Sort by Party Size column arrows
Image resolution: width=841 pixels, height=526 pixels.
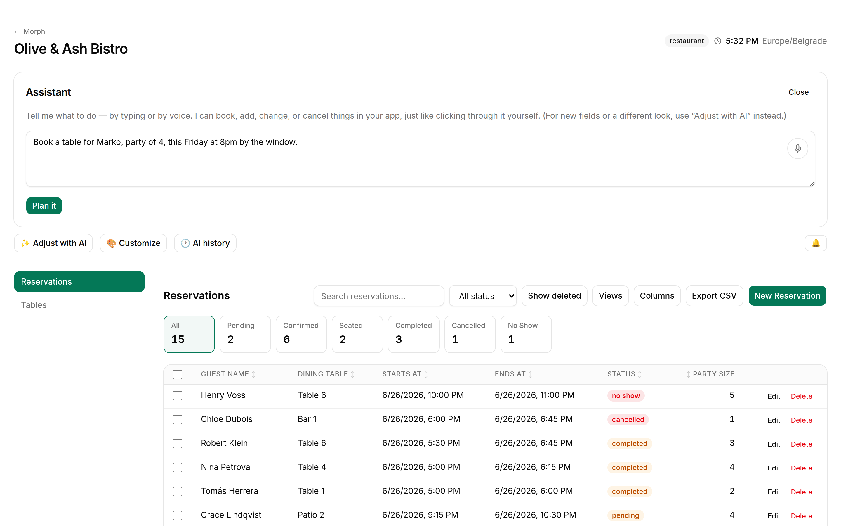pyautogui.click(x=688, y=374)
